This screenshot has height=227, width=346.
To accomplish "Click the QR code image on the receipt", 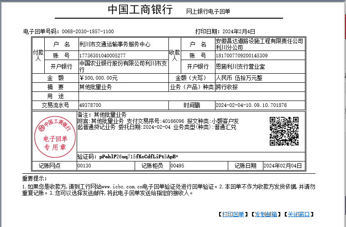I will click(x=284, y=131).
